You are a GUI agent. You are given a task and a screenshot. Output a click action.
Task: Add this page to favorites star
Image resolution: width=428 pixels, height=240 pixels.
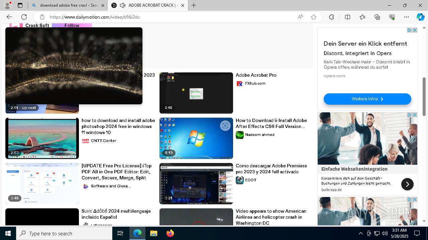314,17
